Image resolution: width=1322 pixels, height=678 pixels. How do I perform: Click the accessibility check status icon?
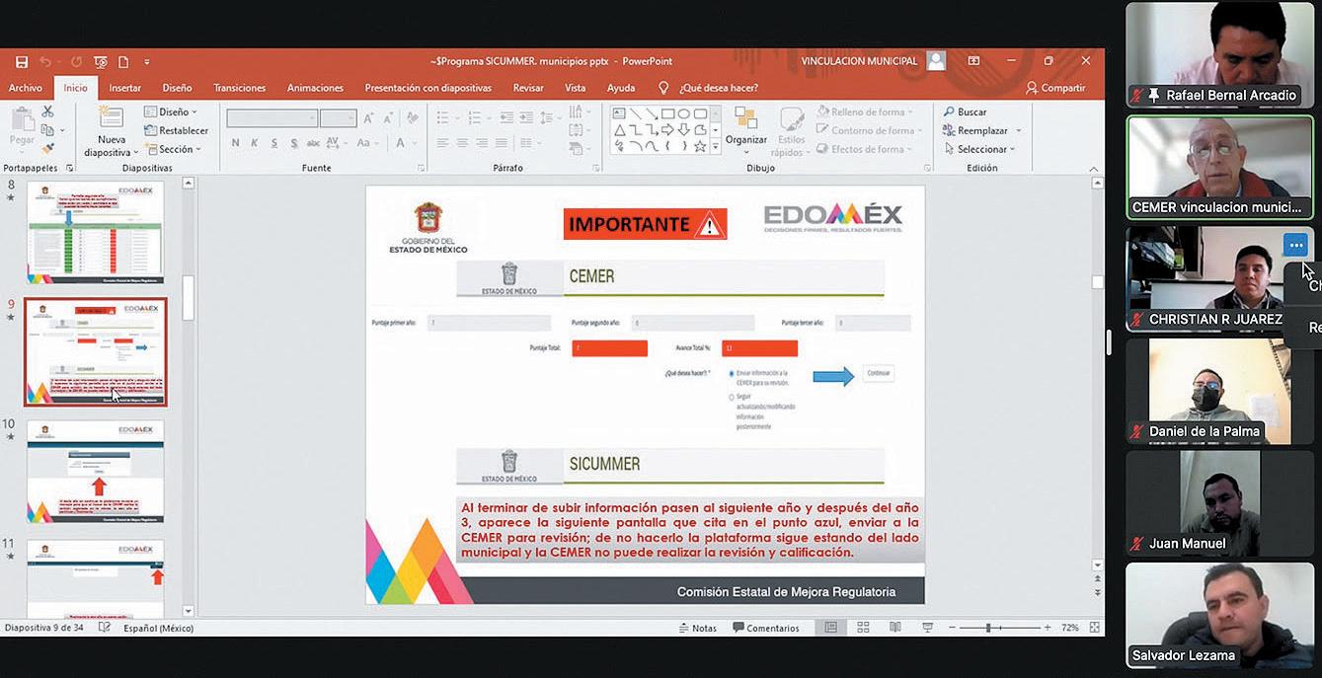coord(104,628)
